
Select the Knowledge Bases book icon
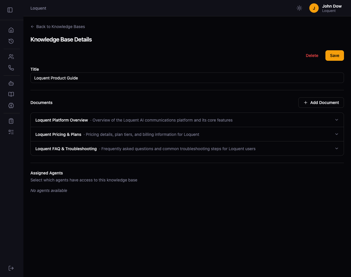pos(11,94)
